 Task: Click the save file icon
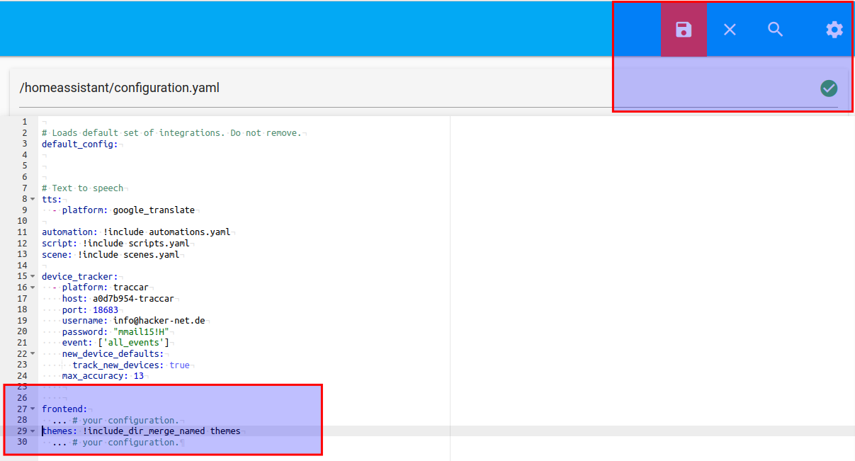pos(684,29)
